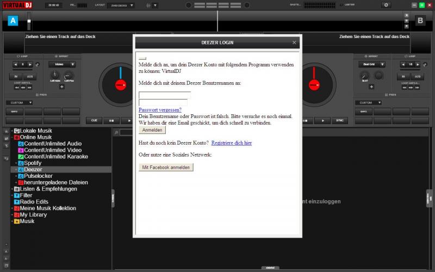Trigger first pad on right deck
Image resolution: width=435 pixels, height=272 pixels.
tap(364, 112)
